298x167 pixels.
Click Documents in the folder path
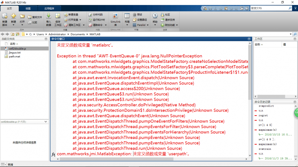click(x=77, y=34)
